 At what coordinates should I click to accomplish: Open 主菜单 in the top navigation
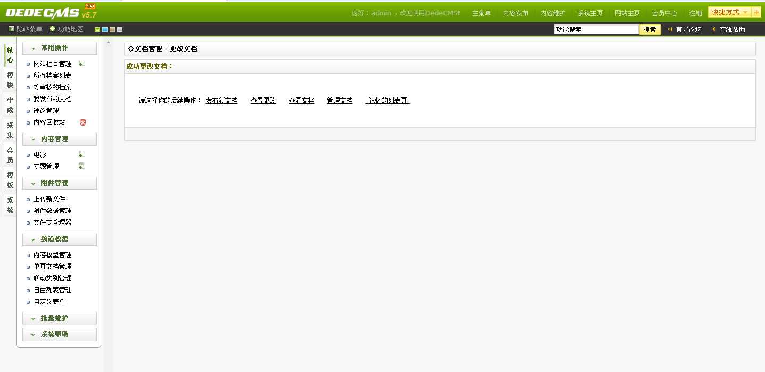coord(481,13)
